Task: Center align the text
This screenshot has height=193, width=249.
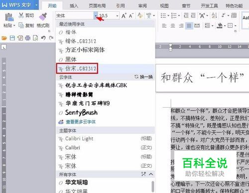Action: pyautogui.click(x=173, y=26)
